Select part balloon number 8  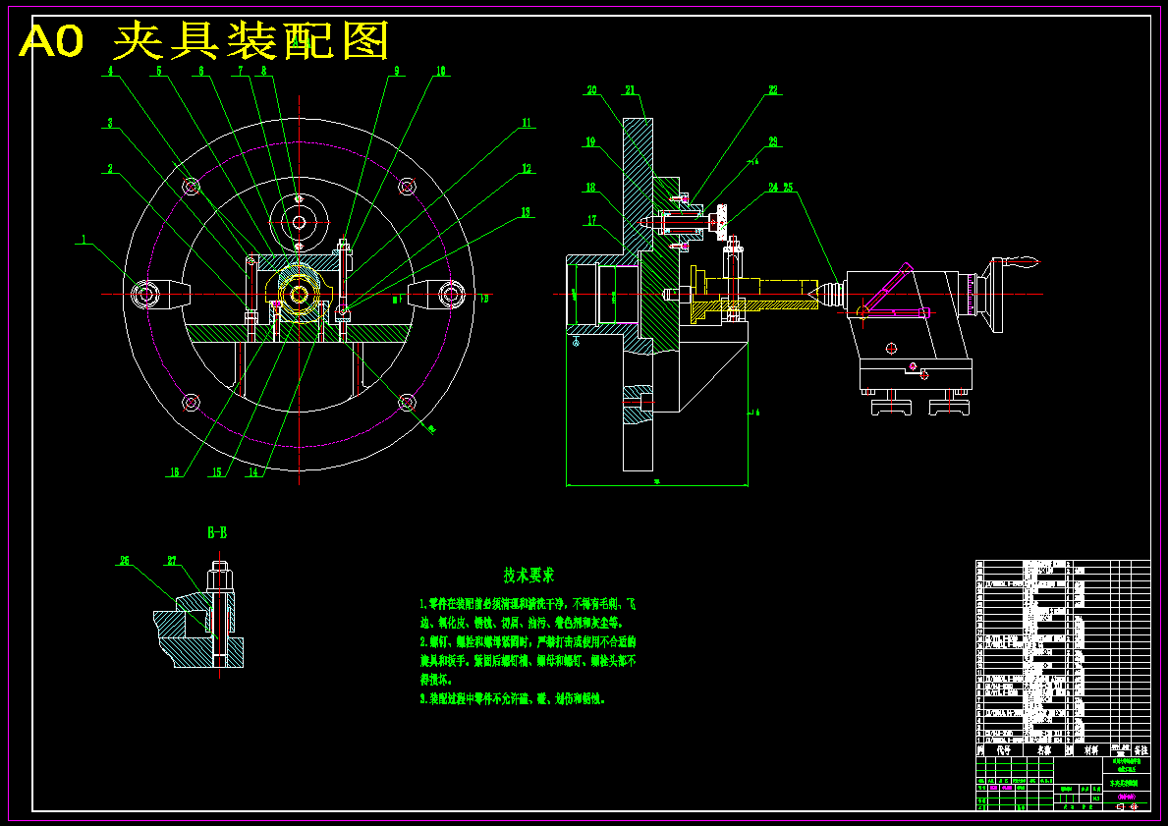click(263, 72)
